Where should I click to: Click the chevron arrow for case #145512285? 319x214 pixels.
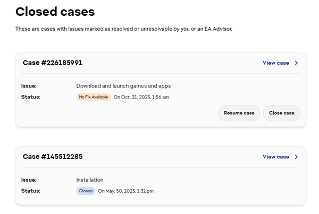pyautogui.click(x=296, y=157)
